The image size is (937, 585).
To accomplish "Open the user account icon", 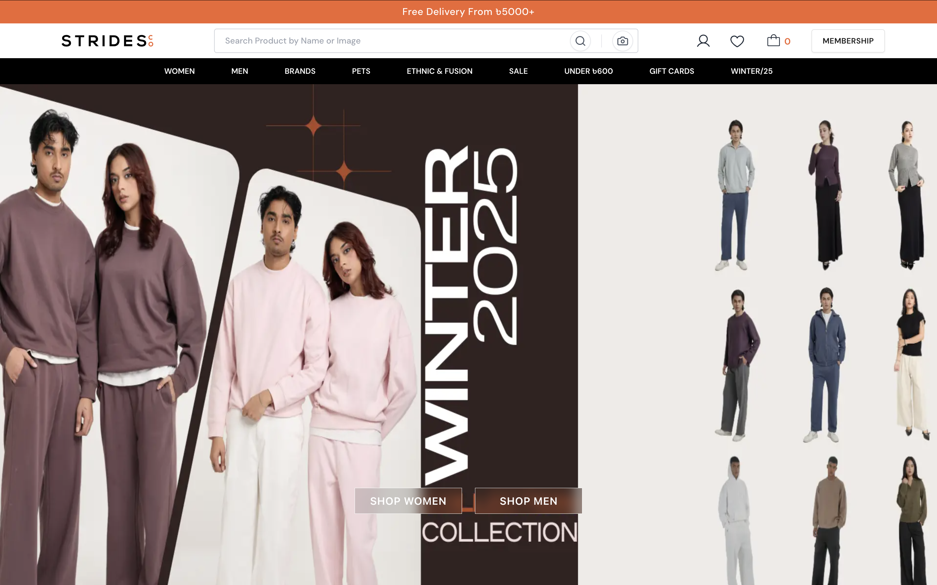I will click(x=703, y=41).
